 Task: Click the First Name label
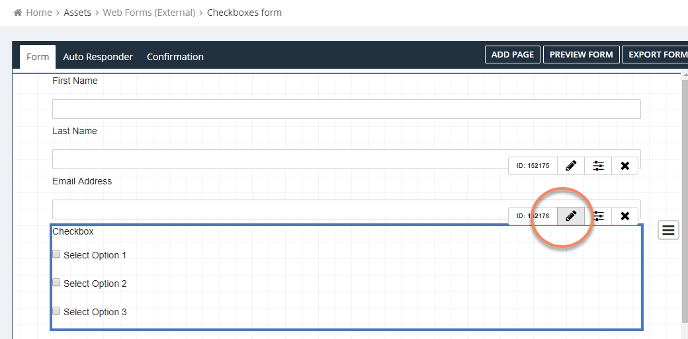click(x=75, y=81)
